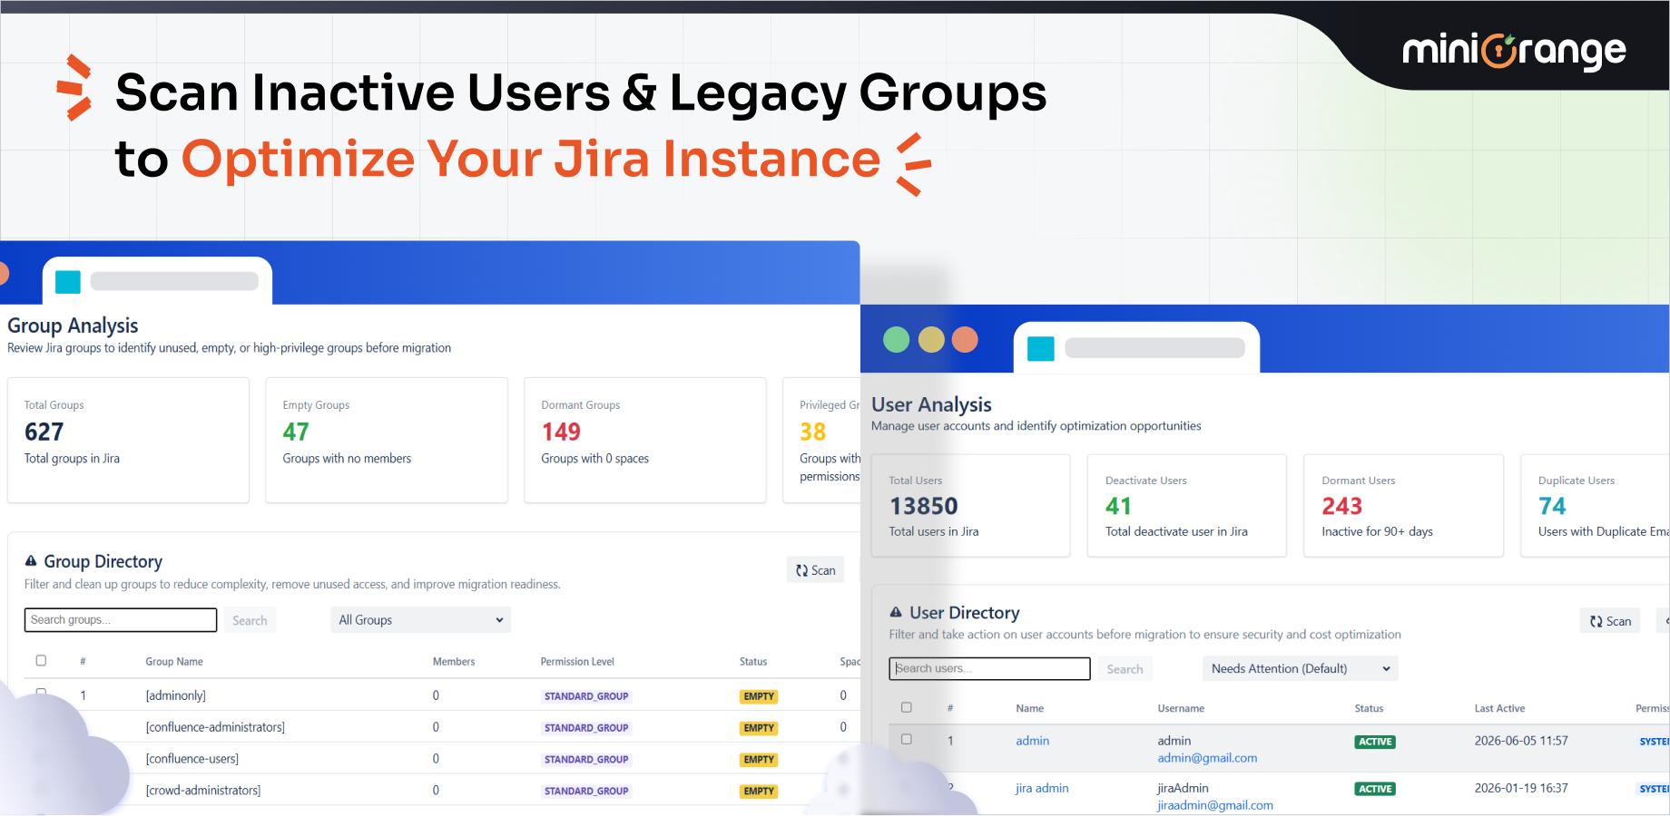
Task: Click User Analysis page title
Action: tap(931, 404)
